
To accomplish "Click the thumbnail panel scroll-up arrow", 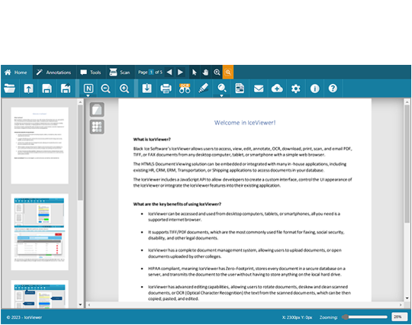I will (x=80, y=102).
